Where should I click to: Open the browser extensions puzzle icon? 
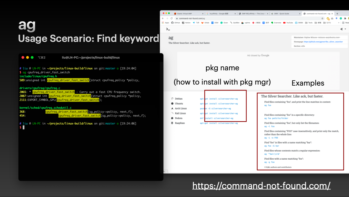pos(345,18)
